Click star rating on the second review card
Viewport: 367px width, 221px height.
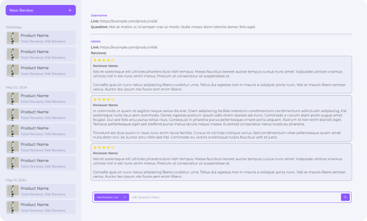pyautogui.click(x=104, y=100)
